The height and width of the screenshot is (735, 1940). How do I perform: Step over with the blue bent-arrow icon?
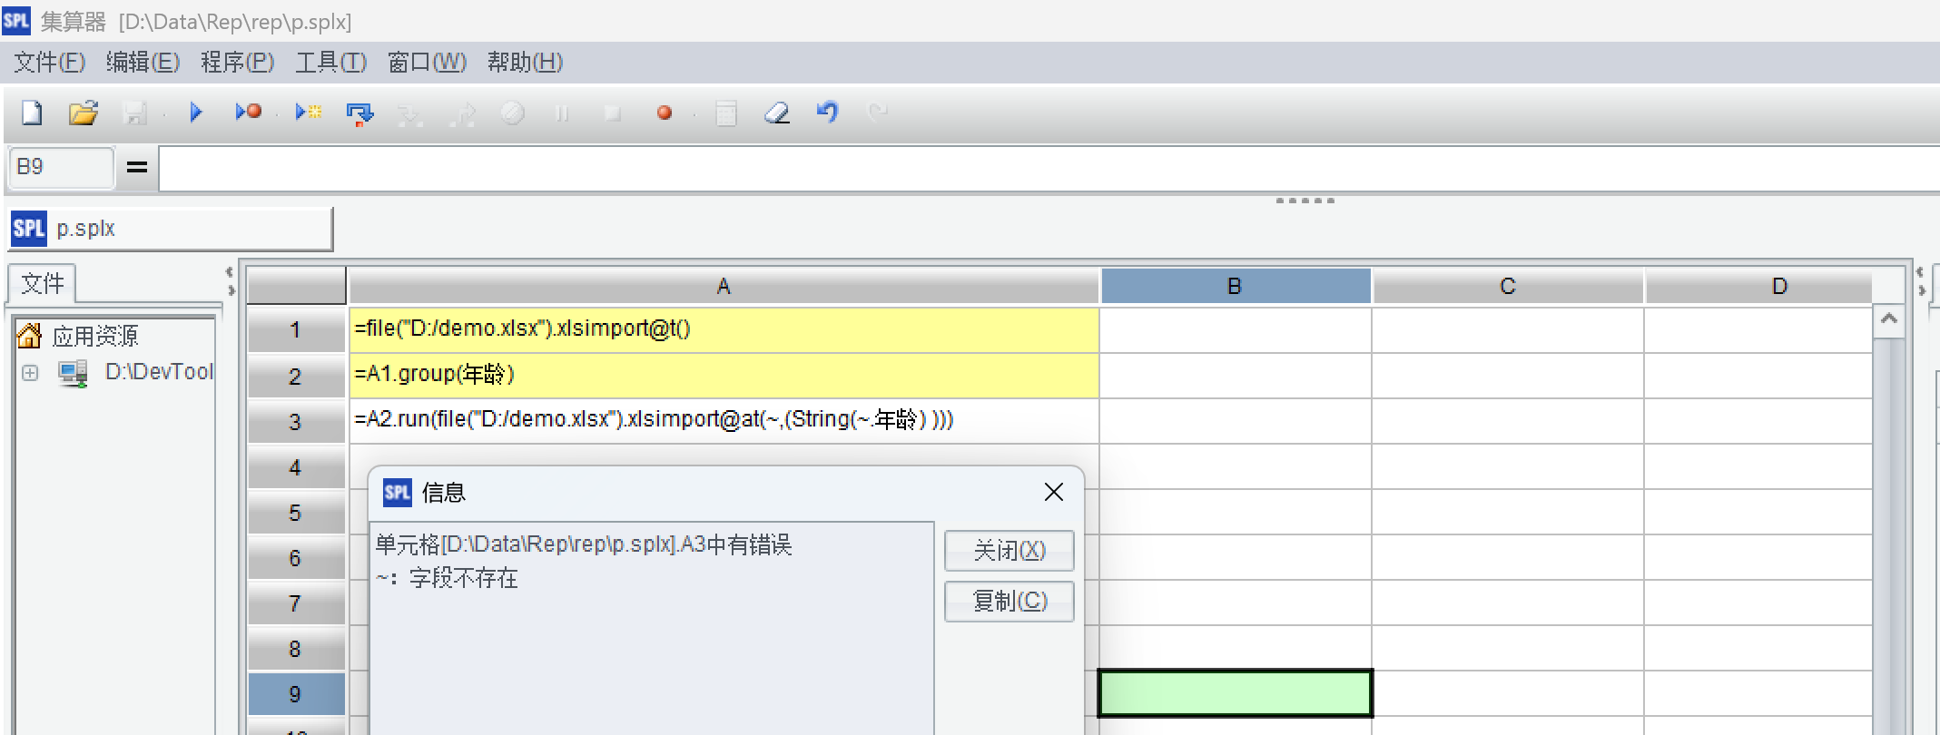point(360,113)
